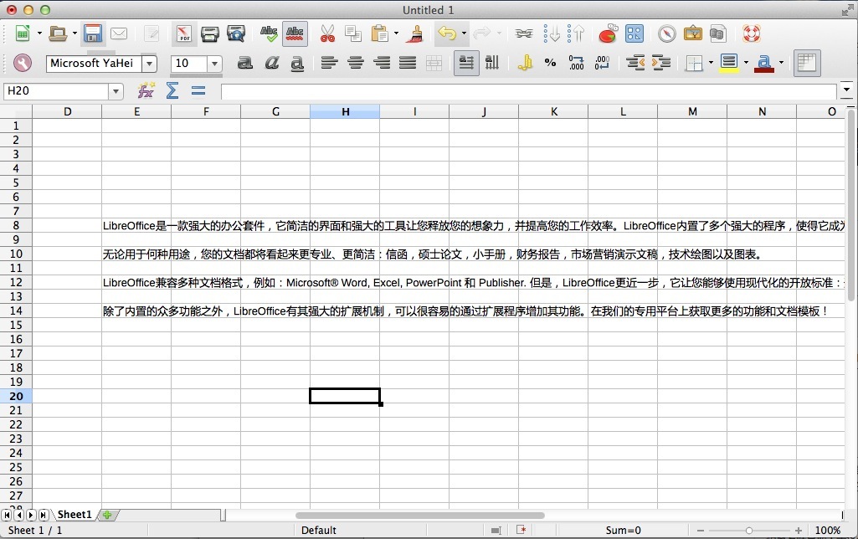The image size is (858, 539).
Task: Activate the Clone Formatting paintbrush
Action: point(415,34)
